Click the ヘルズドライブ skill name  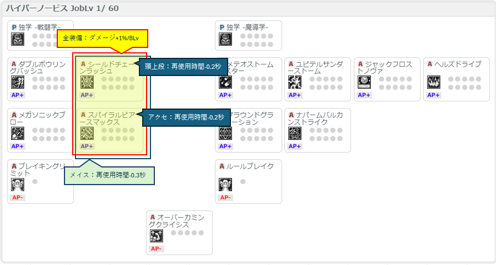[x=457, y=64]
